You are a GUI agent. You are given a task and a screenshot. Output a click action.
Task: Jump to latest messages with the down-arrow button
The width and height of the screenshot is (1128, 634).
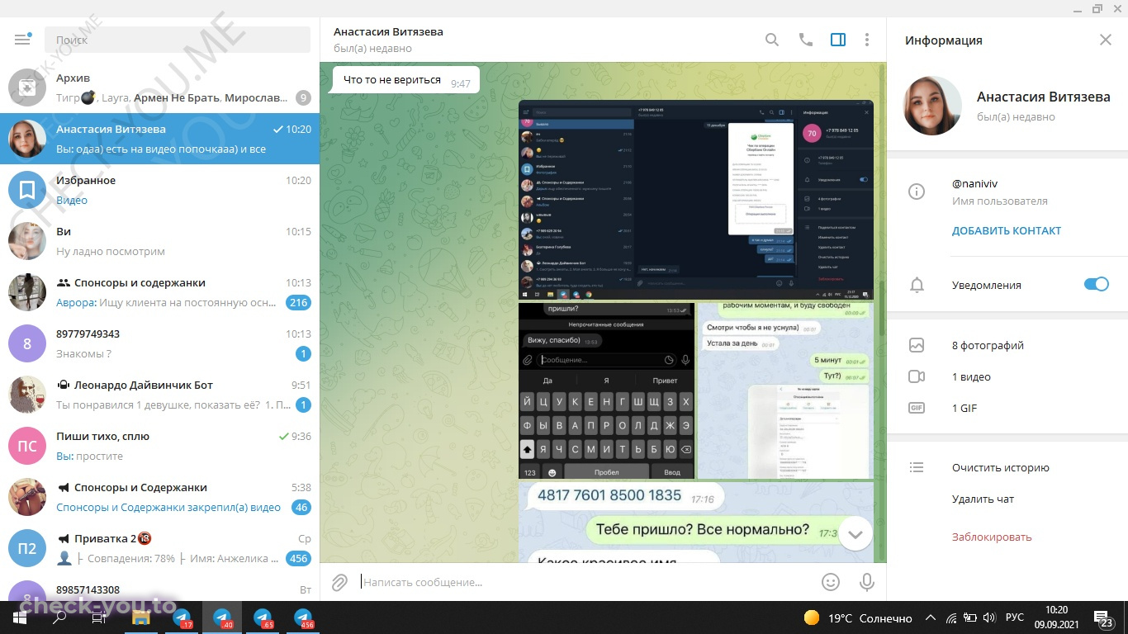point(855,534)
